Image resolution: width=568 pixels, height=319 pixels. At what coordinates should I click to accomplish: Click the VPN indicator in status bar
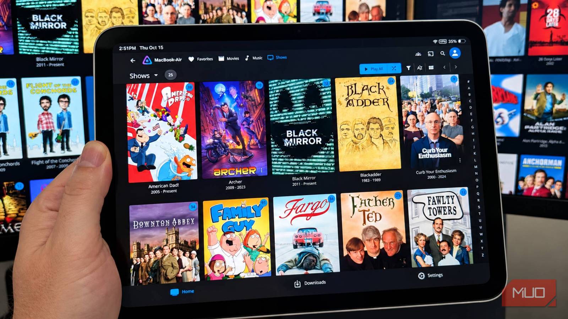443,41
